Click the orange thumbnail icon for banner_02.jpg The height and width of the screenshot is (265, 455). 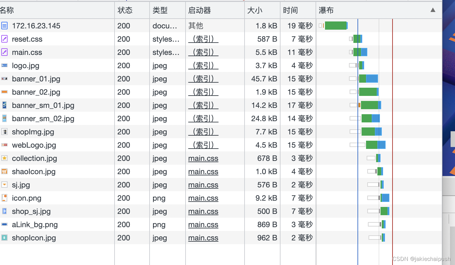coord(4,92)
